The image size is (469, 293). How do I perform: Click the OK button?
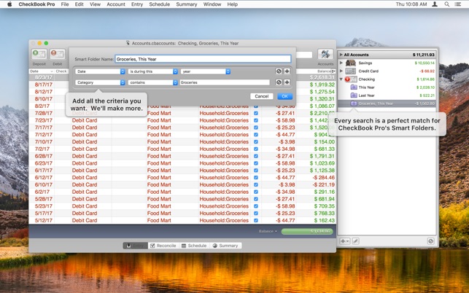coord(284,96)
